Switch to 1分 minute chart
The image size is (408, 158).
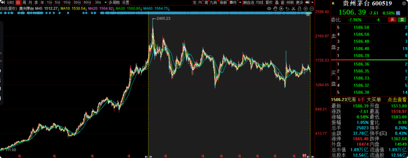(49, 3)
